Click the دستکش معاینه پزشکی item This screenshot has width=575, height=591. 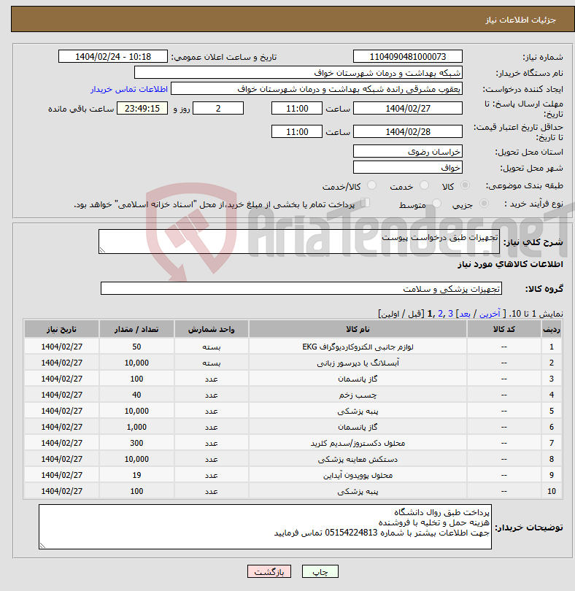[x=358, y=460]
